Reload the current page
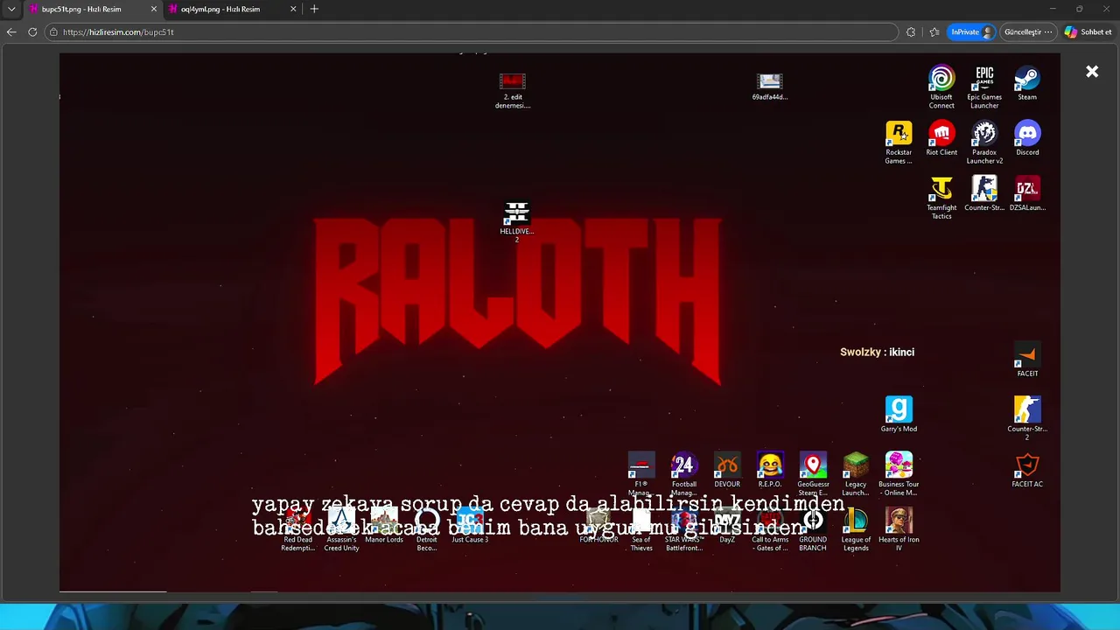 32,31
